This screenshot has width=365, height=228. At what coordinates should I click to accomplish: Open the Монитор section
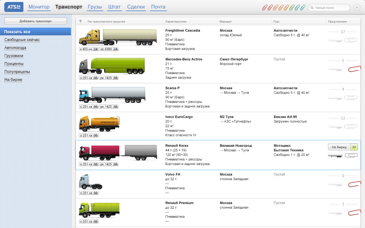coord(39,7)
